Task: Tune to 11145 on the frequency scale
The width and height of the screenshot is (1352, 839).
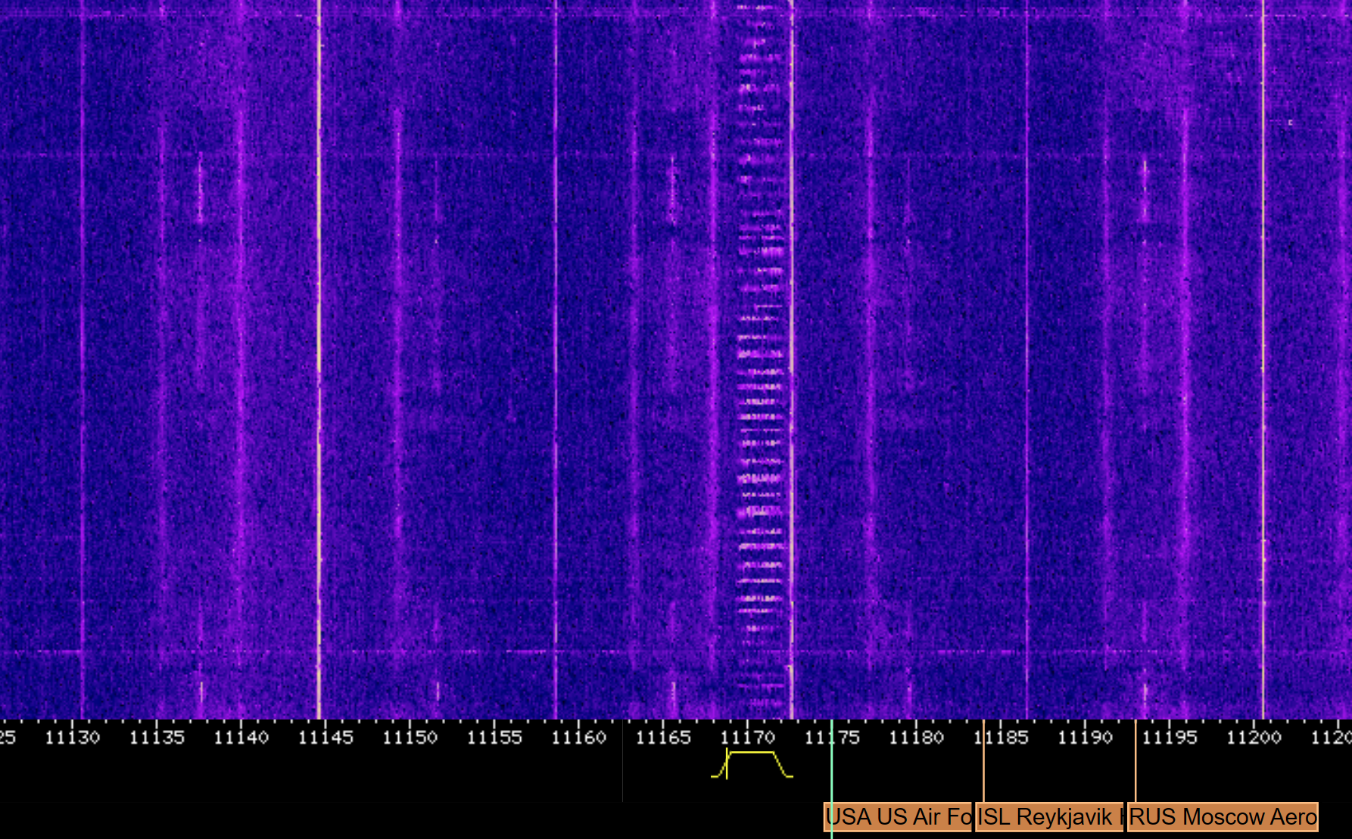Action: (x=326, y=737)
